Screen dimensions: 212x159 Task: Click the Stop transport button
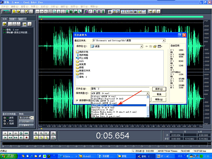tap(5, 133)
